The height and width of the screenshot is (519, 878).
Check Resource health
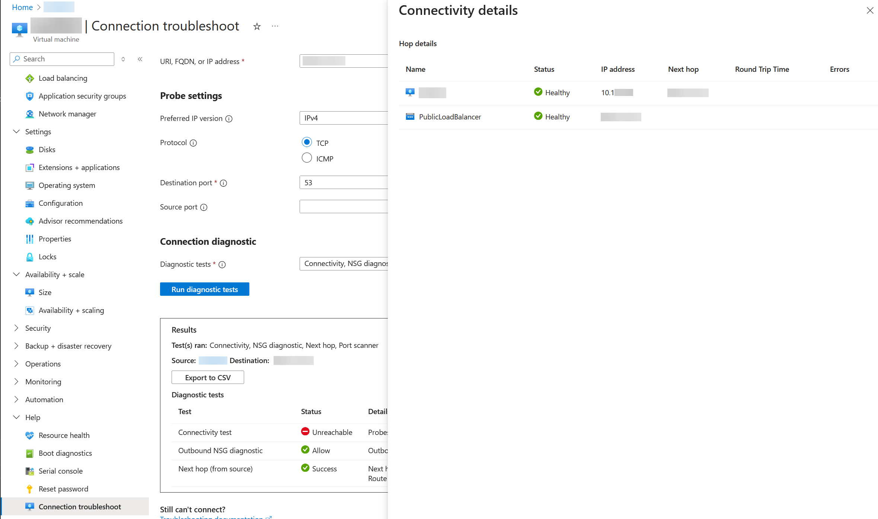point(64,435)
